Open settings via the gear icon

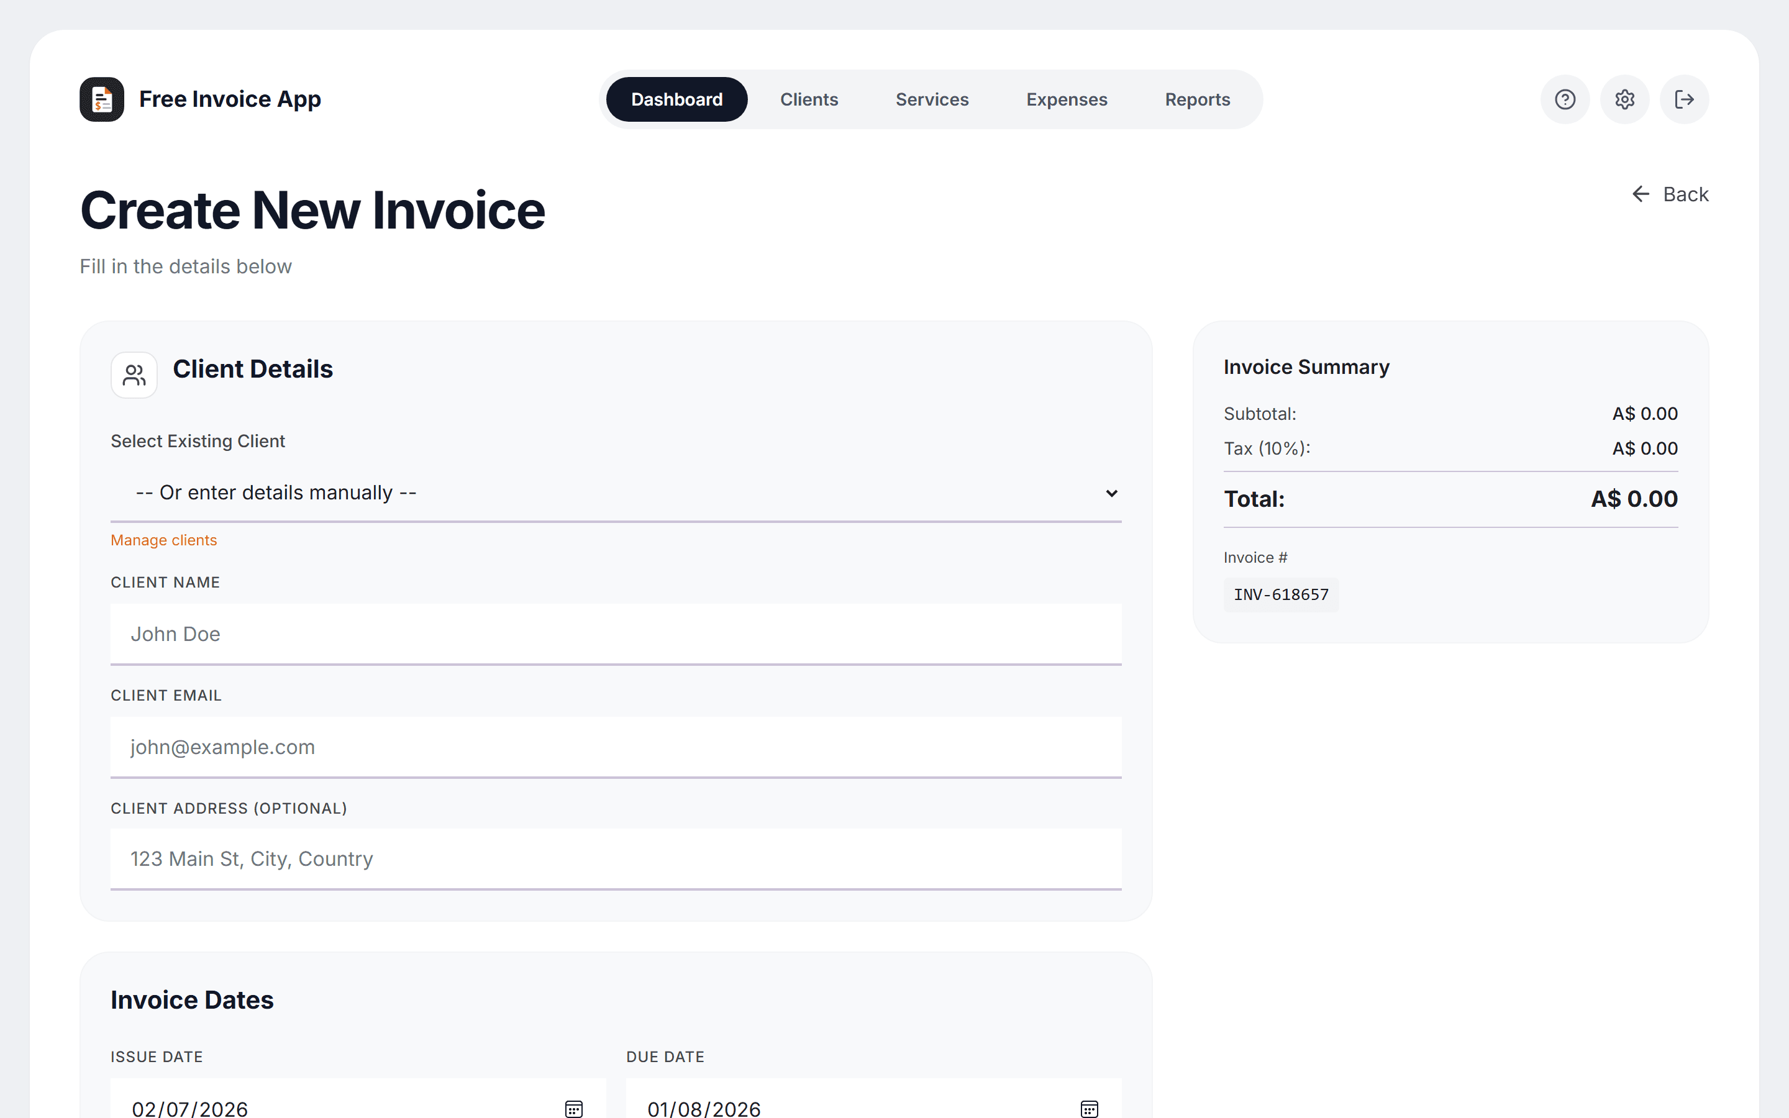(x=1624, y=99)
